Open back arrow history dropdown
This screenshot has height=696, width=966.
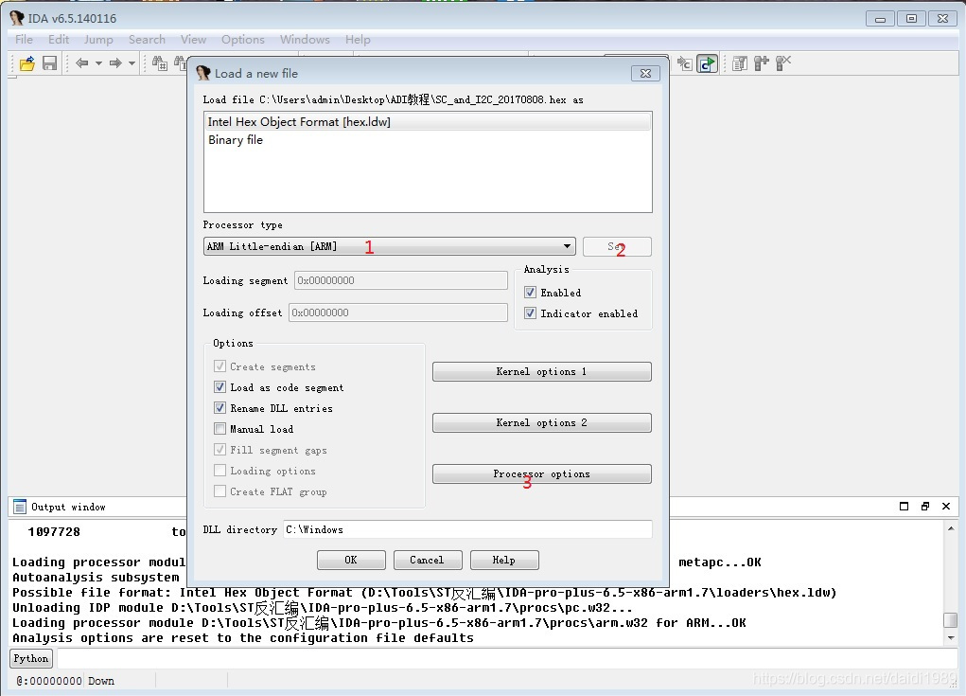(98, 62)
